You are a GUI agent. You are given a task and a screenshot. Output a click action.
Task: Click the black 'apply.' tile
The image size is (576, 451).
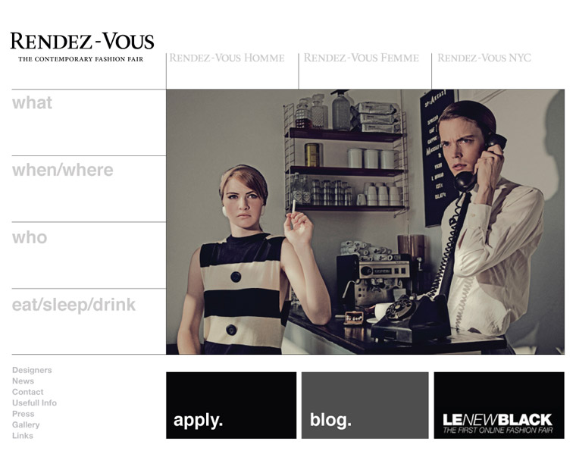tap(231, 406)
